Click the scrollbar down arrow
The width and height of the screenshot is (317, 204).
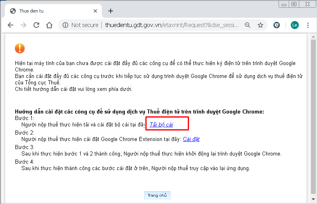[x=313, y=199]
